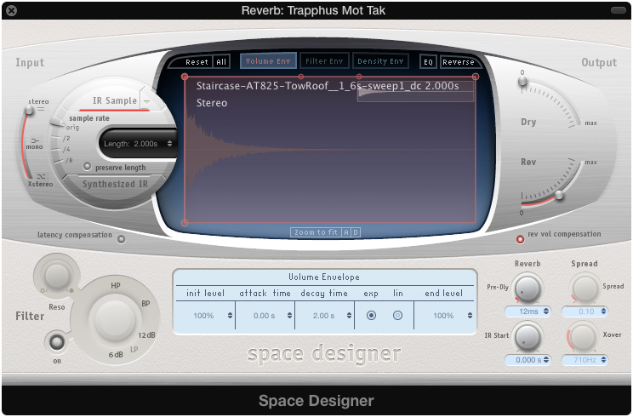The width and height of the screenshot is (633, 417).
Task: Click the Pre-Dly reverb knob
Action: coord(527,288)
